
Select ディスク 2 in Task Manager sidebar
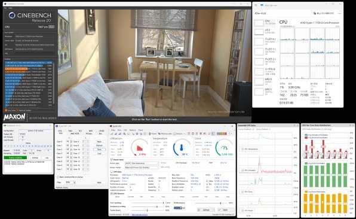[x=265, y=62]
